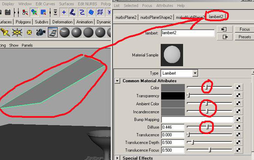The height and width of the screenshot is (160, 254).
Task: Click the checker map button for Color
Action: [238, 87]
